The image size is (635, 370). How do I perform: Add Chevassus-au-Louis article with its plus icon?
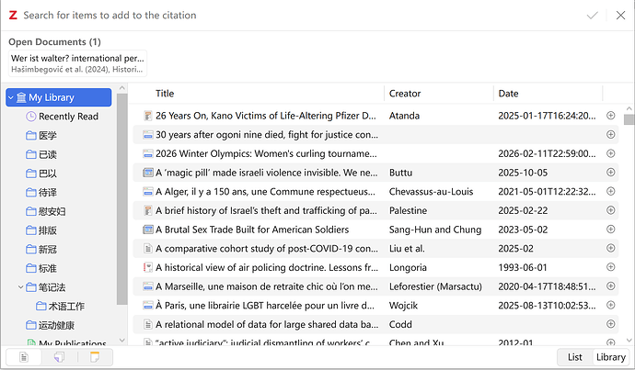click(x=611, y=192)
